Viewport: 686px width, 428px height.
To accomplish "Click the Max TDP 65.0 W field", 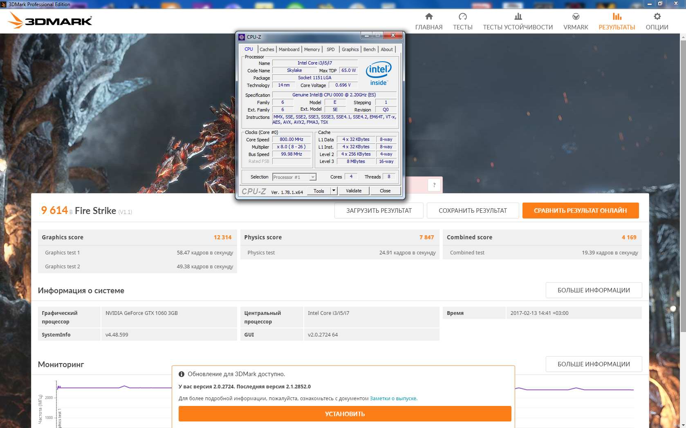I will 349,70.
